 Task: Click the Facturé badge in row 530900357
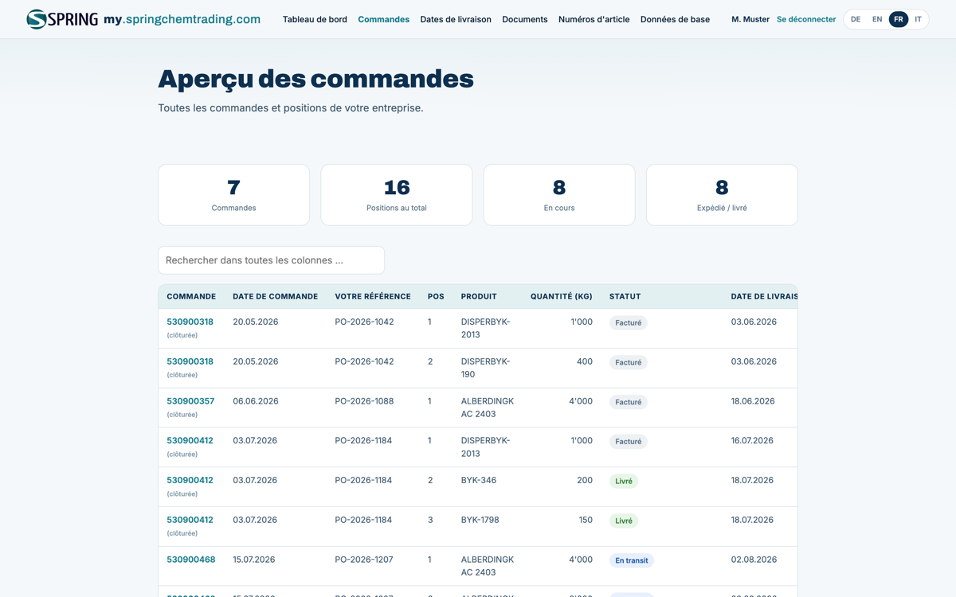click(x=629, y=402)
